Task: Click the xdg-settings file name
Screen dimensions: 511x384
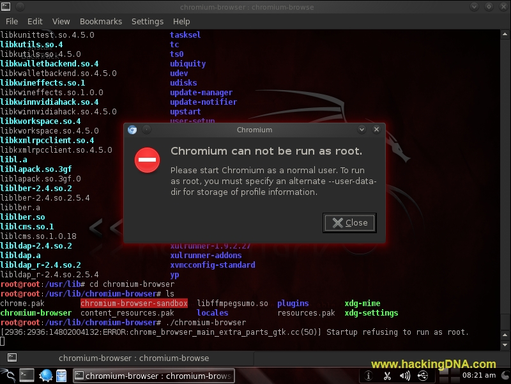Action: click(371, 313)
